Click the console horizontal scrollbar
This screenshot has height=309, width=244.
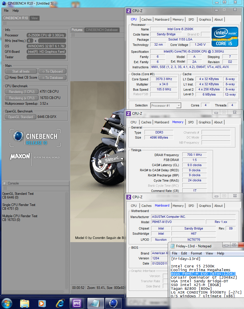click(33, 291)
